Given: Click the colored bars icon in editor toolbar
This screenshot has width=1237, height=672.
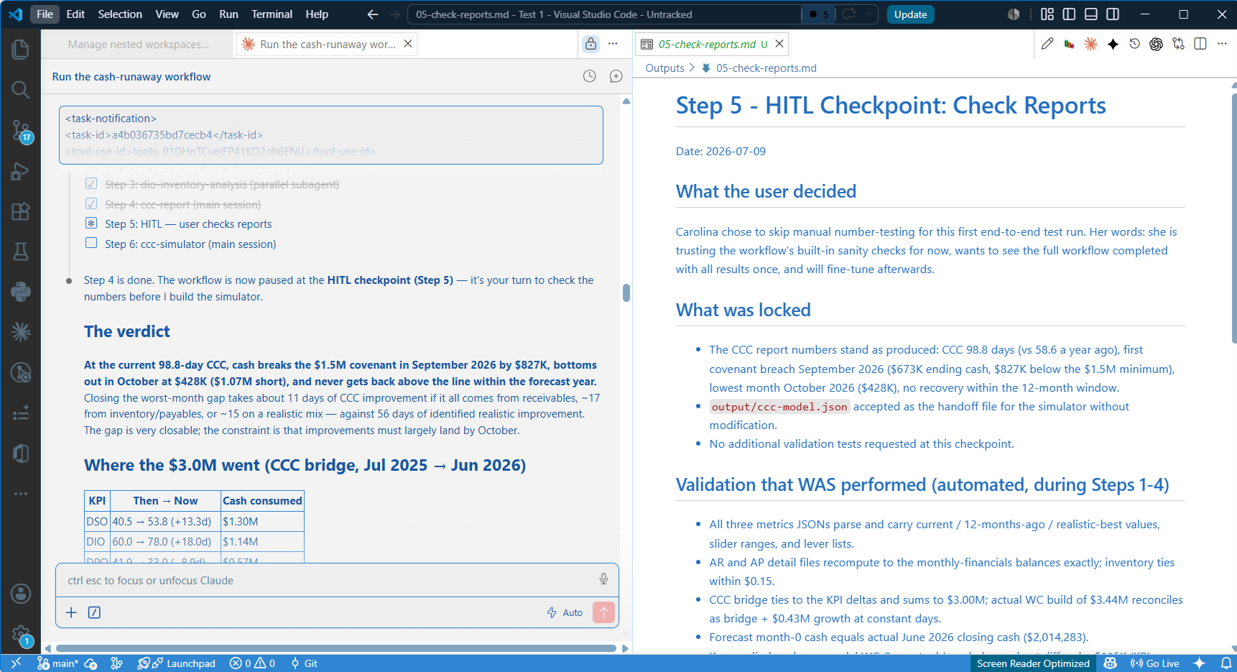Looking at the screenshot, I should (1069, 44).
